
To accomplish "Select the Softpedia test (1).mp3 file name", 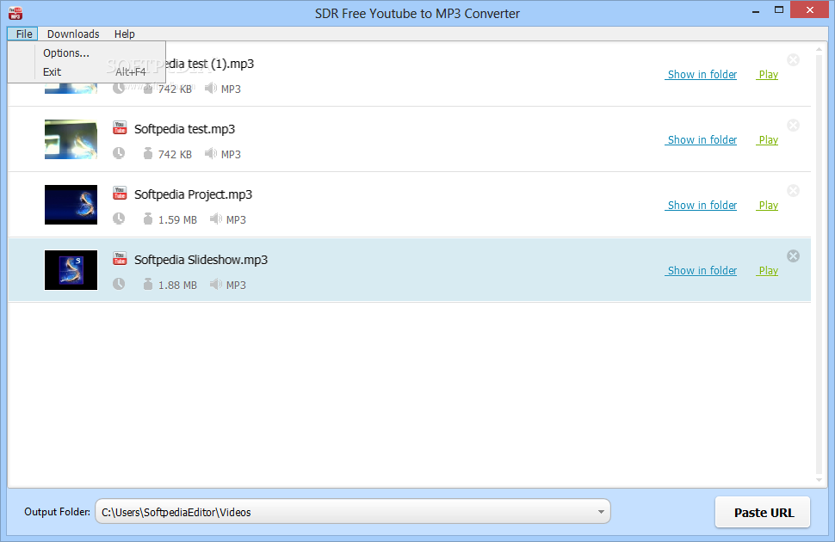I will pos(210,64).
